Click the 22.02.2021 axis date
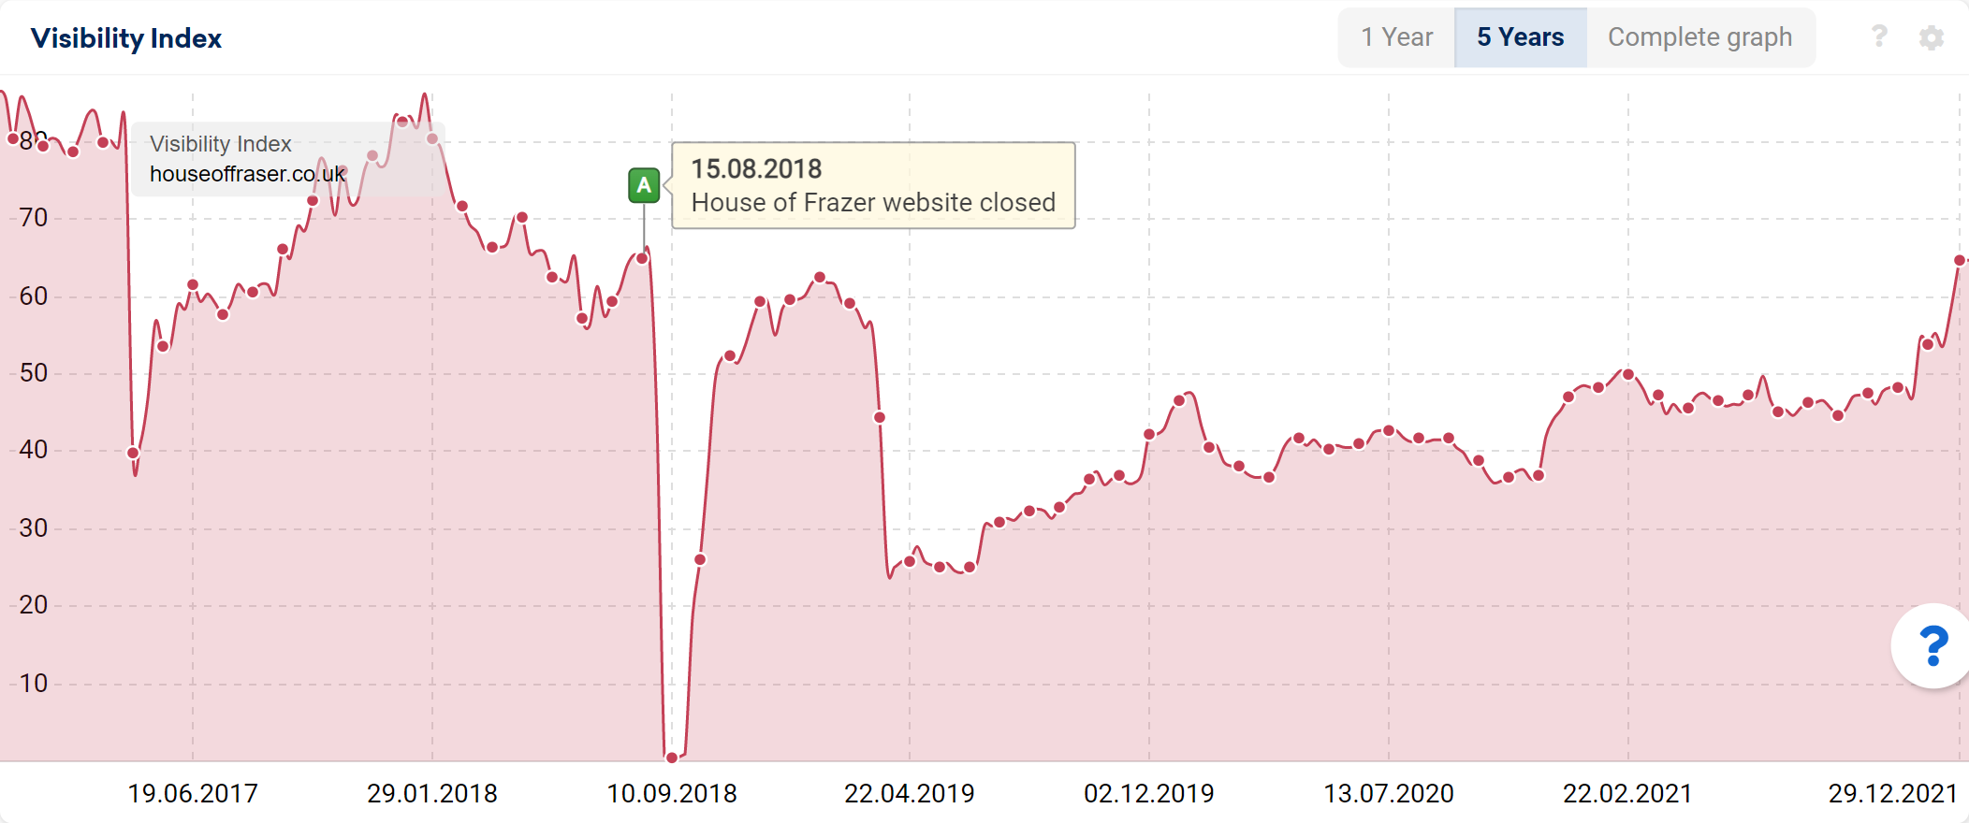 click(x=1628, y=794)
